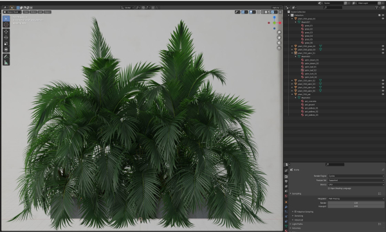Open the Render Engine Cycles dropdown
This screenshot has height=232, width=386.
pos(356,176)
